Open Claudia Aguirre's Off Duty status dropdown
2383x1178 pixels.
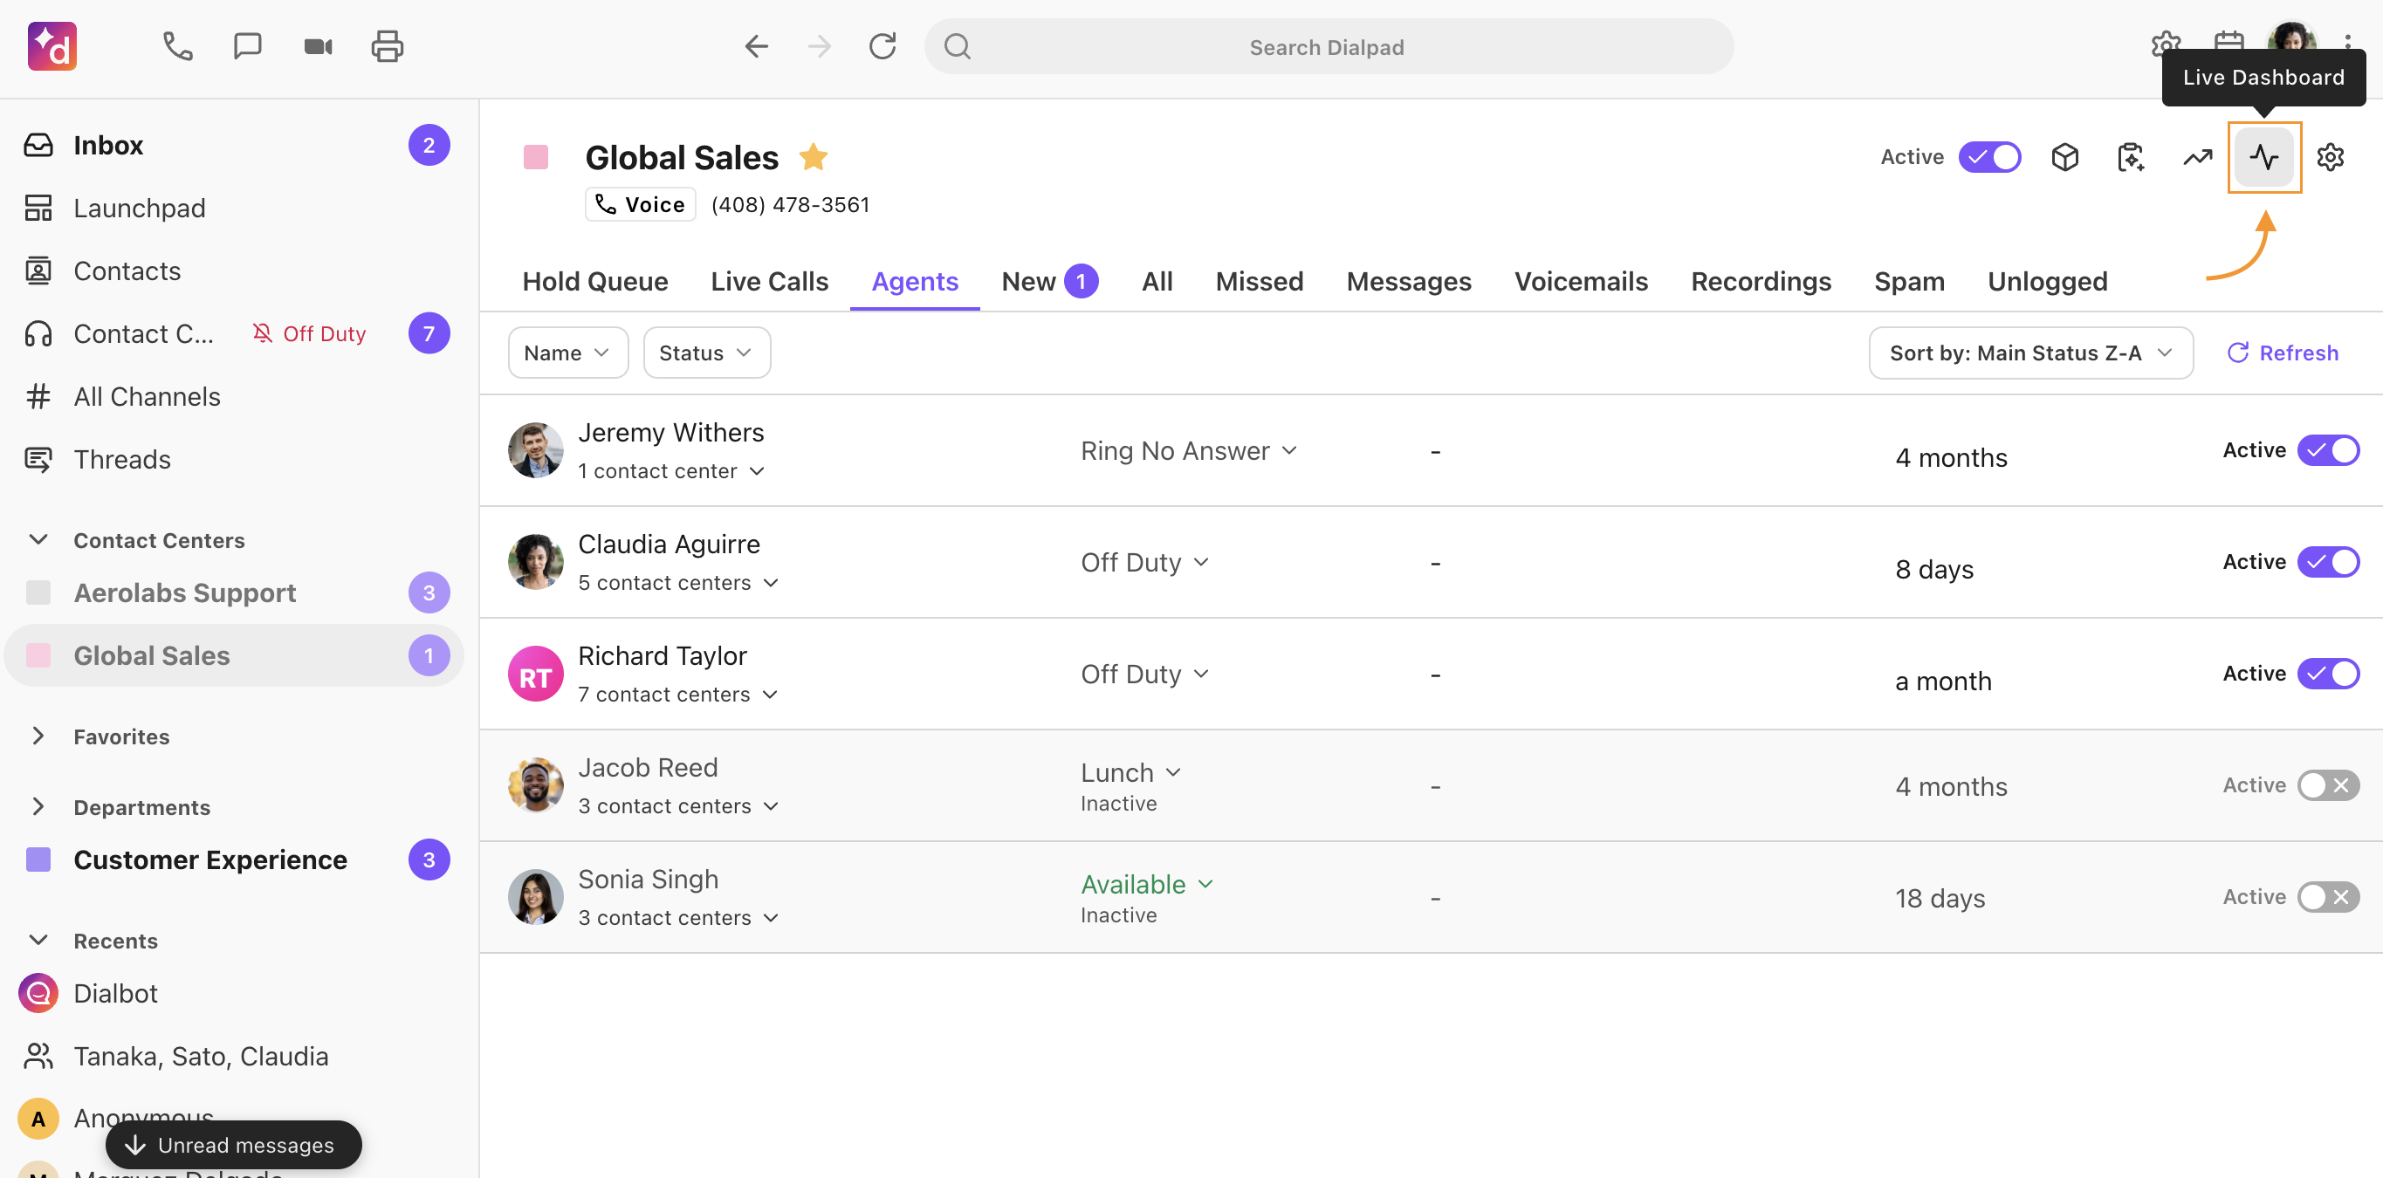tap(1144, 562)
